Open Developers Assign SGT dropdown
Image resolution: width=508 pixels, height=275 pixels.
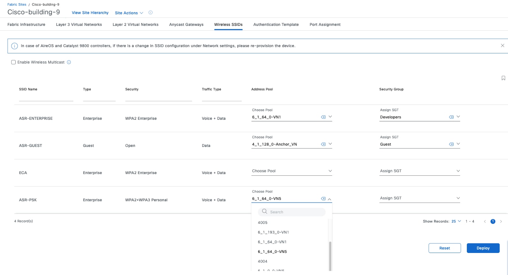point(458,117)
